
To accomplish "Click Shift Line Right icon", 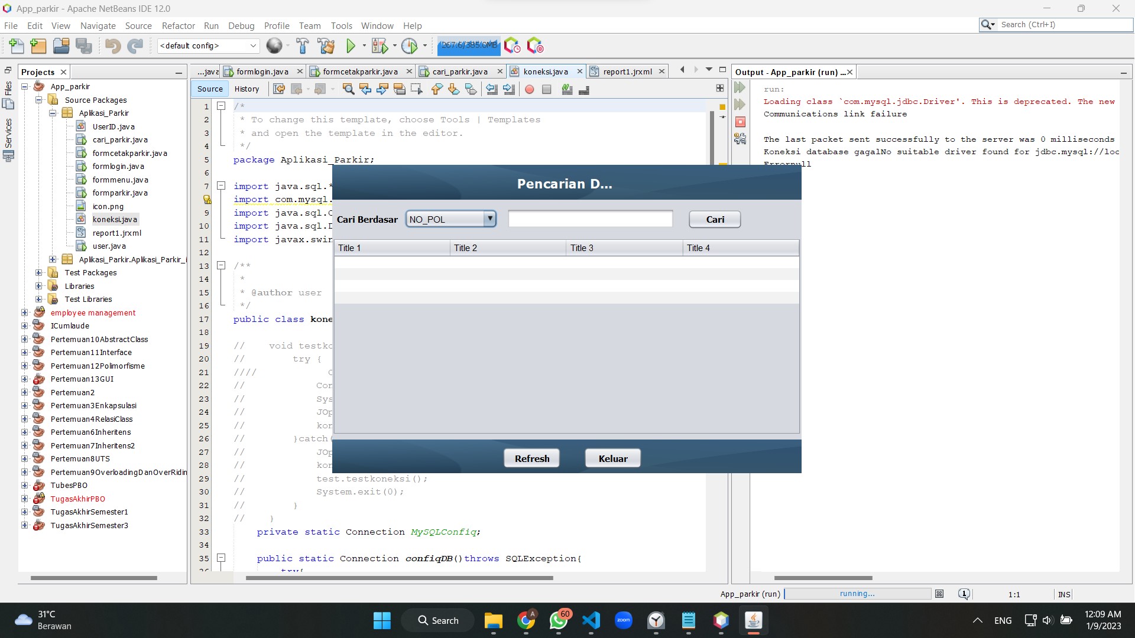I will click(508, 89).
